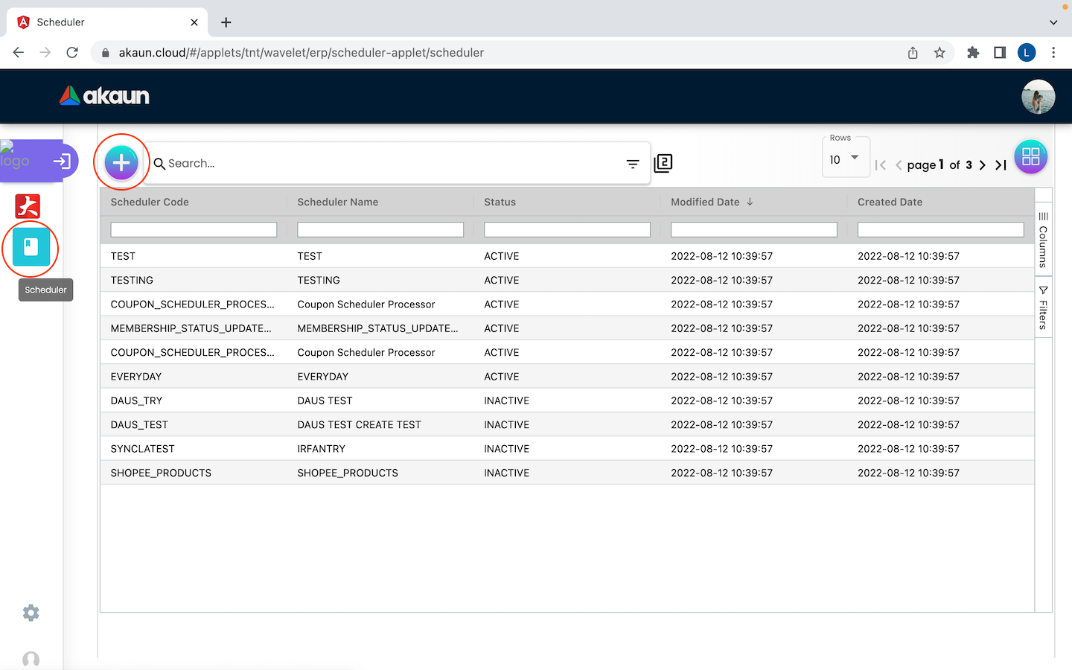The image size is (1072, 670).
Task: Sort by Modified Date column header
Action: click(x=705, y=202)
